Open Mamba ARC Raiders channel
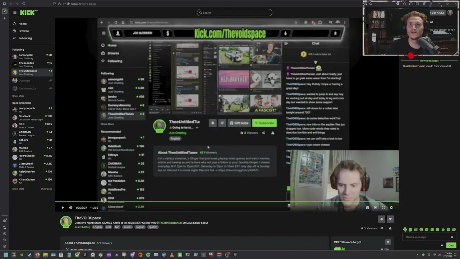The height and width of the screenshot is (259, 460). coord(32,149)
